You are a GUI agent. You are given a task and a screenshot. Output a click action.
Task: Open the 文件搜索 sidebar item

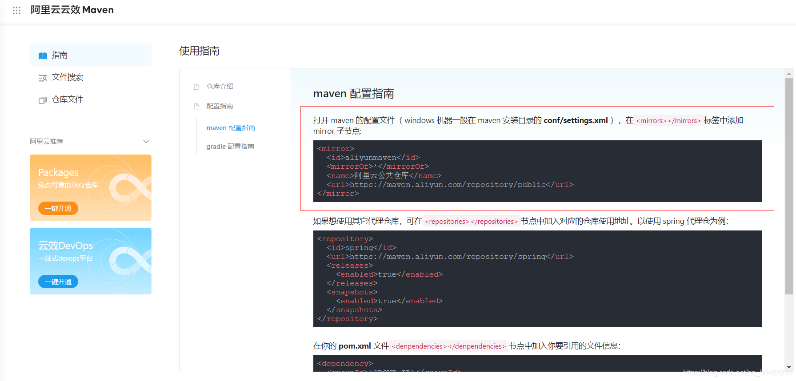91,77
